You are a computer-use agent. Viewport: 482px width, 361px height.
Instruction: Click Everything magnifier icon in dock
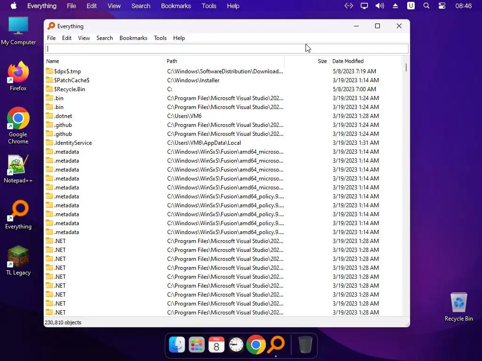click(x=276, y=345)
